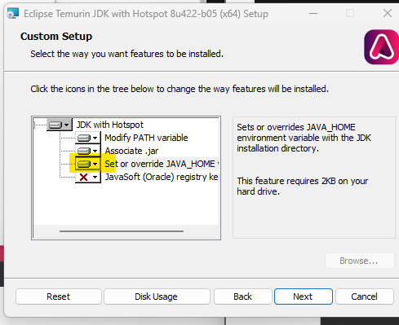Open the JavaSoft (Oracle) registry keys red X dropdown
This screenshot has width=399, height=325.
[x=88, y=177]
